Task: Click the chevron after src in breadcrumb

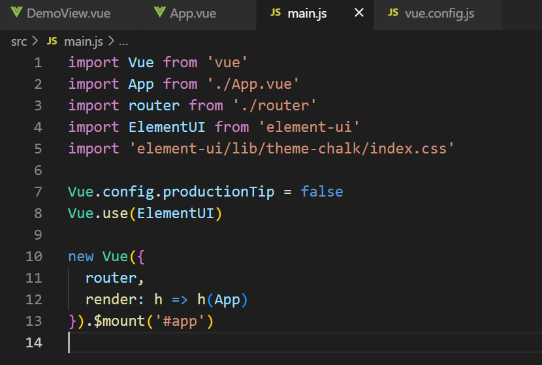Action: pyautogui.click(x=35, y=41)
